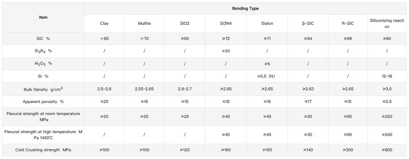Click the 2.55~2.65 density cell
The width and height of the screenshot is (409, 159).
144,89
